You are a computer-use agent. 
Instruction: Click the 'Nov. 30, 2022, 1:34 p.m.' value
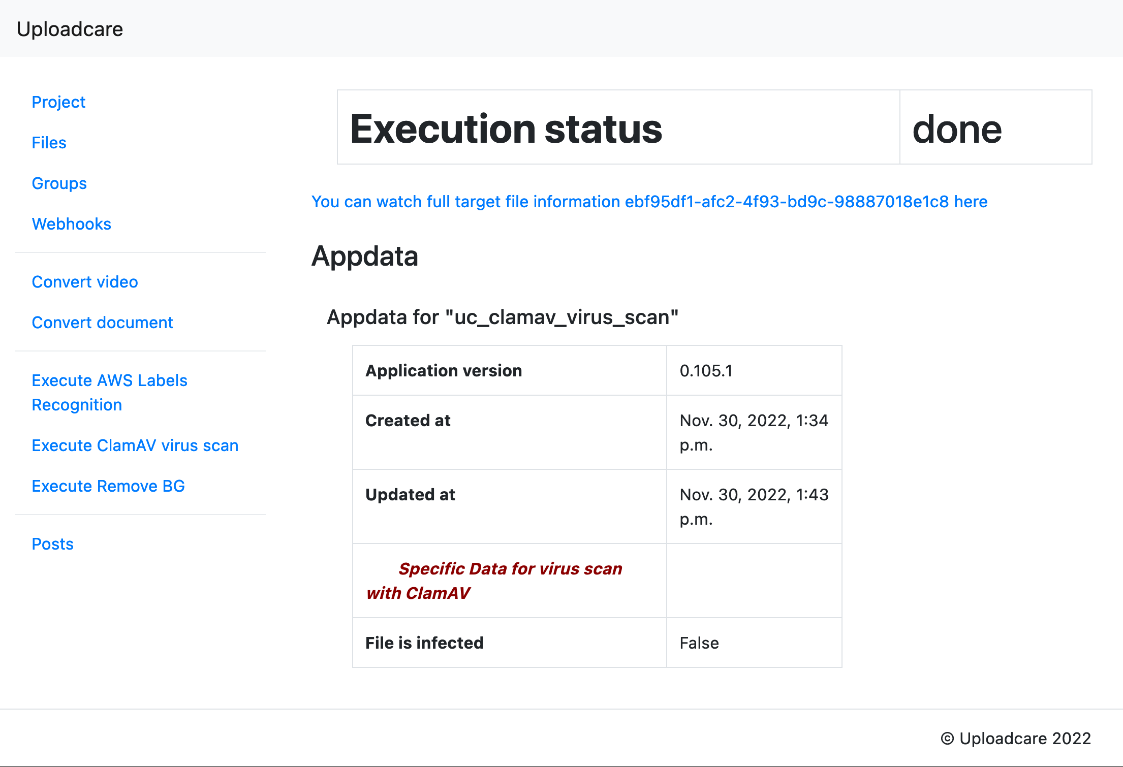coord(754,433)
